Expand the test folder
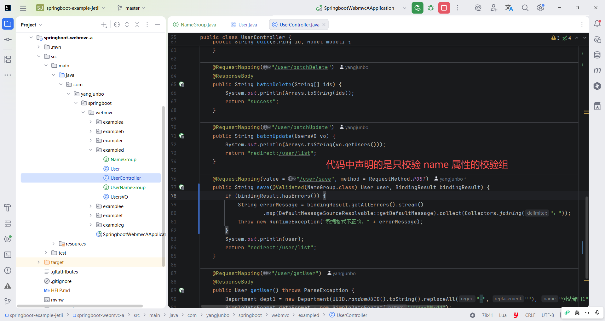This screenshot has width=605, height=321. coord(46,253)
